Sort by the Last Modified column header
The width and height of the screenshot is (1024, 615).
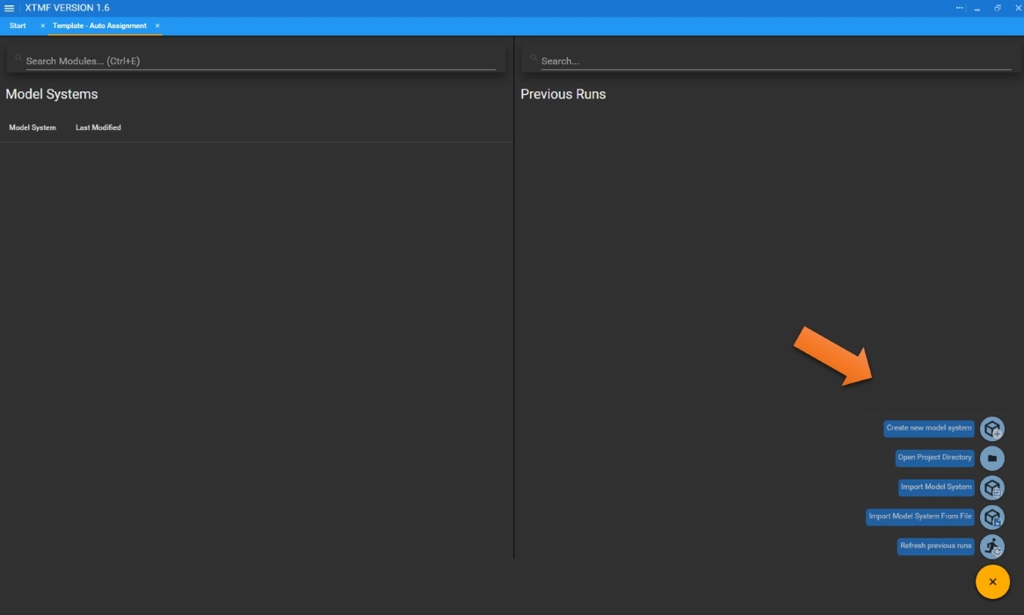(98, 127)
